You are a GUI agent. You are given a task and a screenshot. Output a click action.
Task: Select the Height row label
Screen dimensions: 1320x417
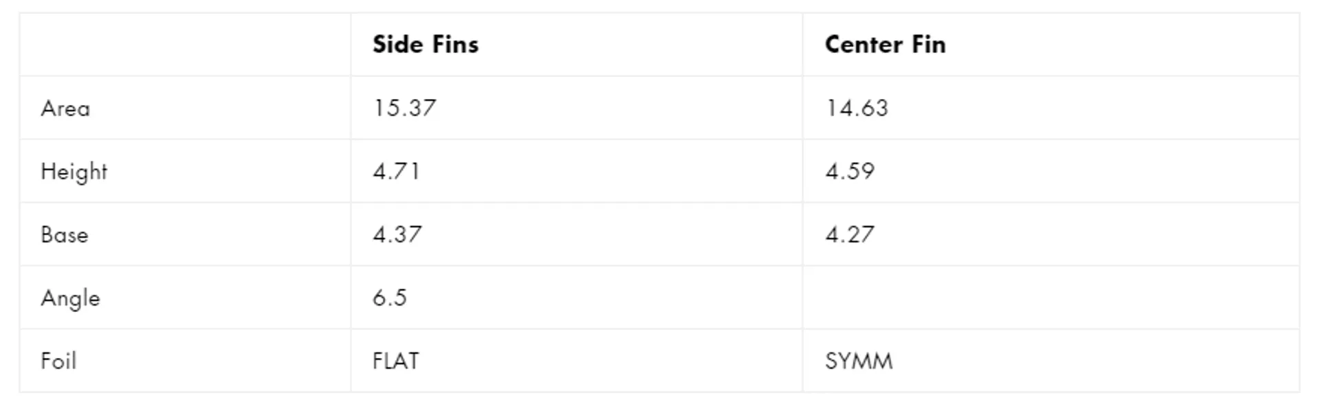pyautogui.click(x=74, y=171)
